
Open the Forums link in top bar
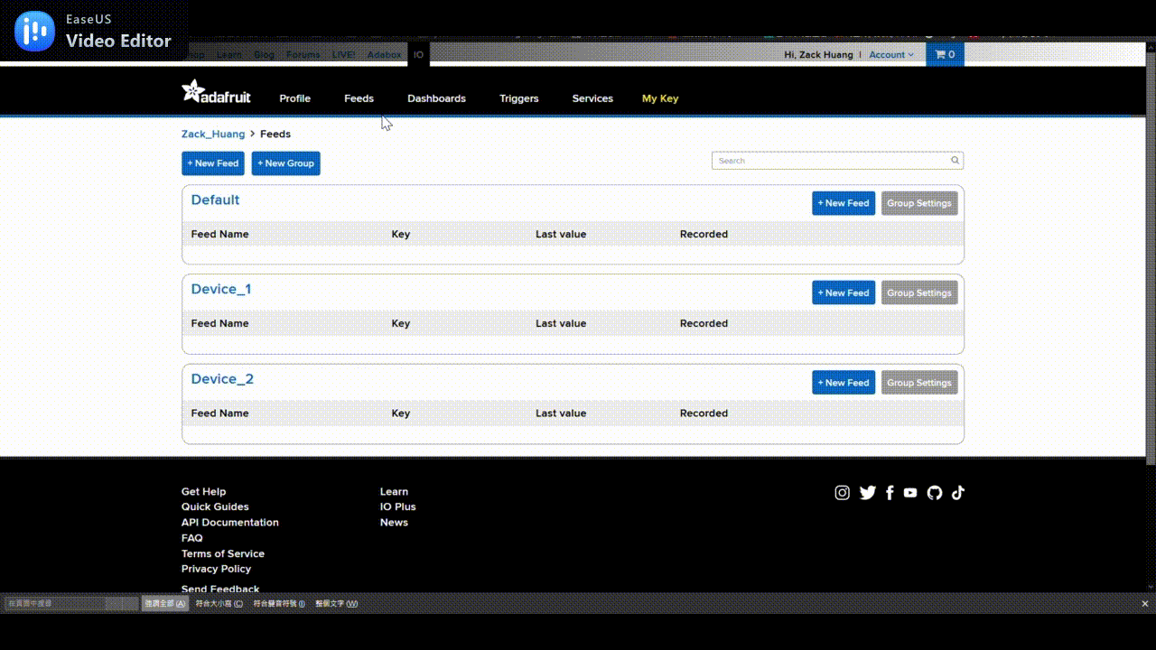click(303, 55)
